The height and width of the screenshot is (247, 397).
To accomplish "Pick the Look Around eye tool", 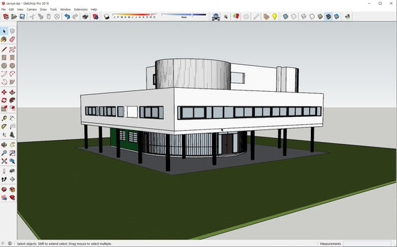I will click(x=12, y=171).
